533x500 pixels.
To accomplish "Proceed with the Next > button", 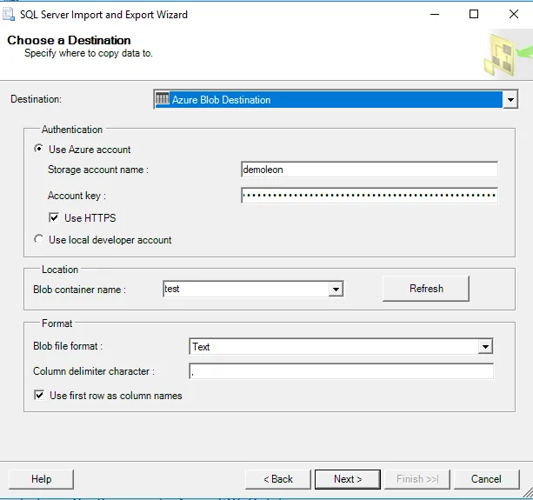I will point(348,479).
